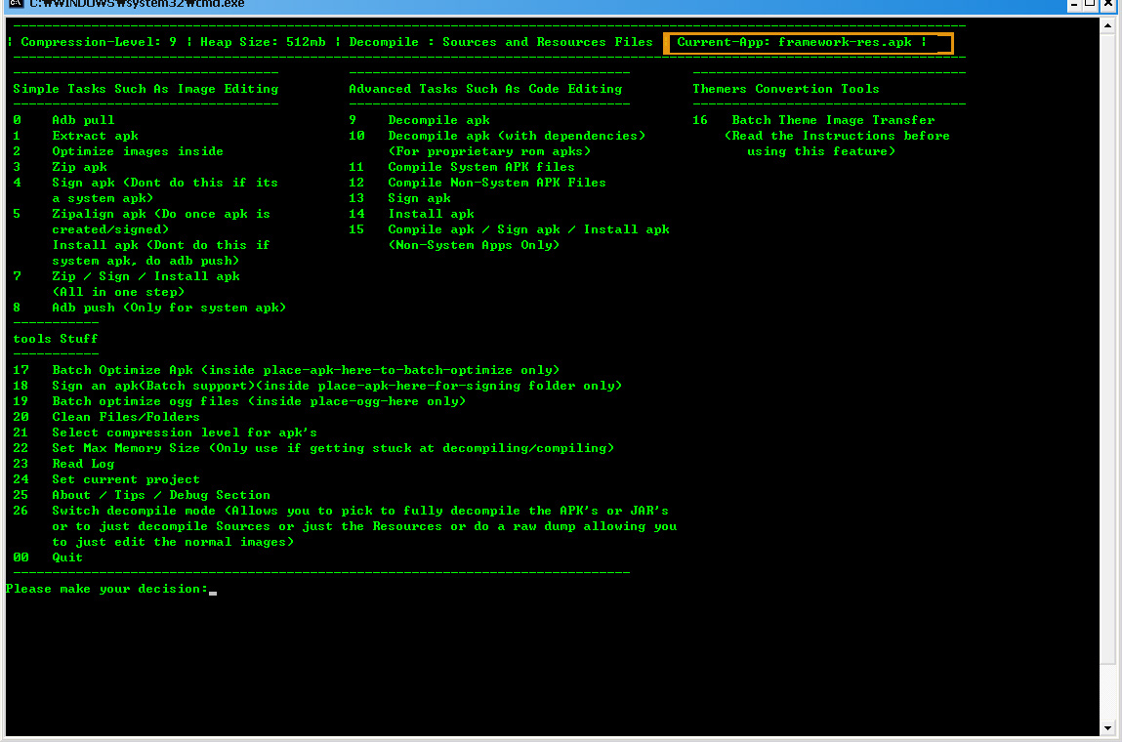Click the 'Please make your decision' input prompt
Image resolution: width=1122 pixels, height=742 pixels.
click(x=107, y=589)
